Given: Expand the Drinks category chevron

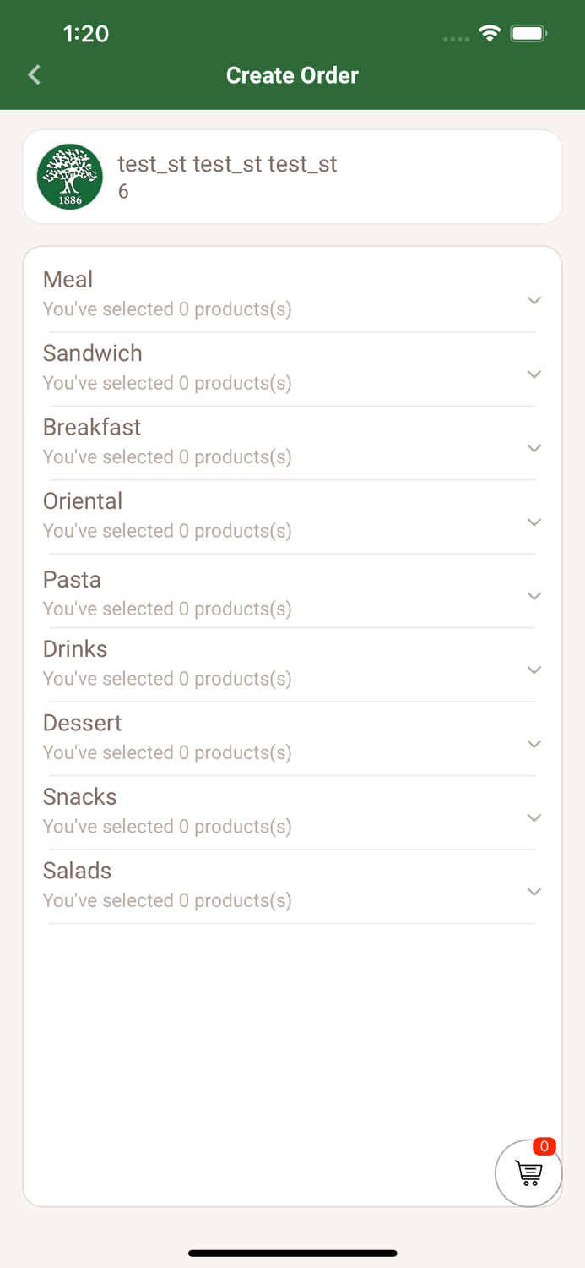Looking at the screenshot, I should [534, 670].
